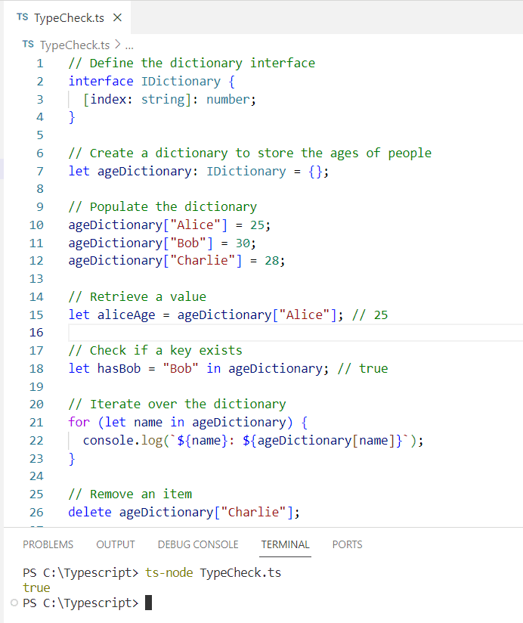The image size is (523, 623).
Task: Click the 'string' type on line 3
Action: point(162,99)
